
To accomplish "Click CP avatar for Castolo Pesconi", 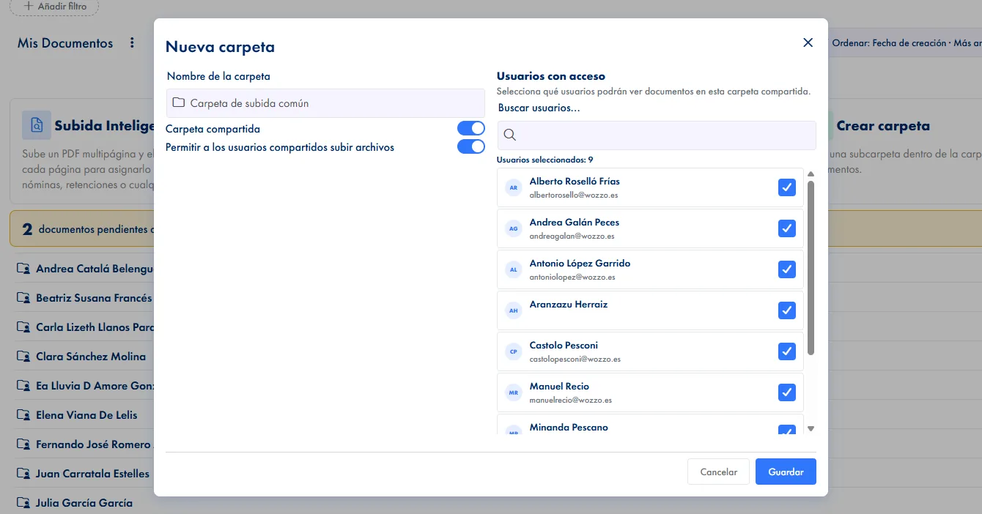I will (x=513, y=351).
